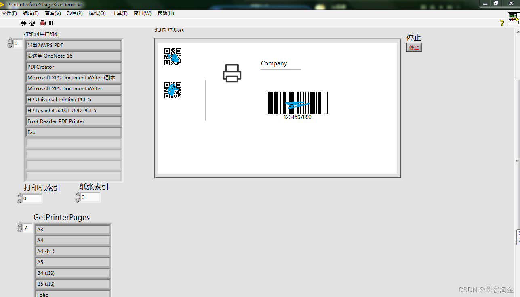Open the 窗口(W) menu
Screen dimensions: 520x297
point(143,13)
